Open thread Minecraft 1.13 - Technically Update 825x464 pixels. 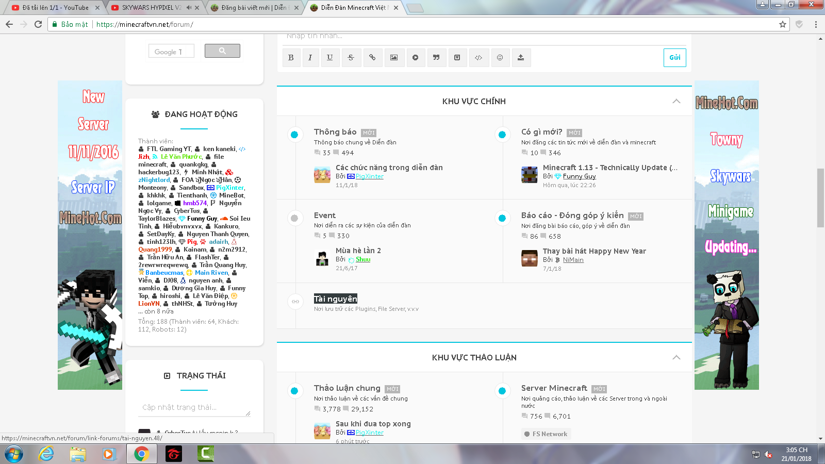click(x=610, y=168)
